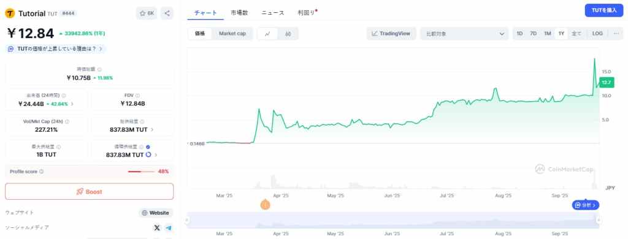Click the orange event marker on the timeline
Image resolution: width=628 pixels, height=239 pixels.
pos(265,205)
